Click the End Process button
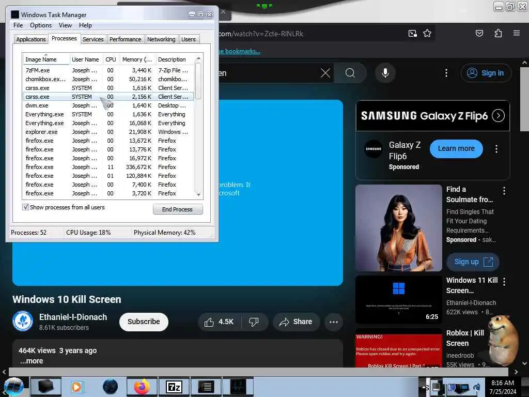 pos(178,209)
